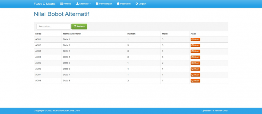Open the Kriteria menu item
Image resolution: width=262 pixels, height=114 pixels.
pos(66,4)
